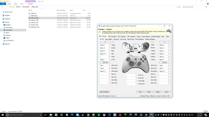Click the gamepad icon in the emulator info banner
The image size is (209, 117).
point(168,31)
